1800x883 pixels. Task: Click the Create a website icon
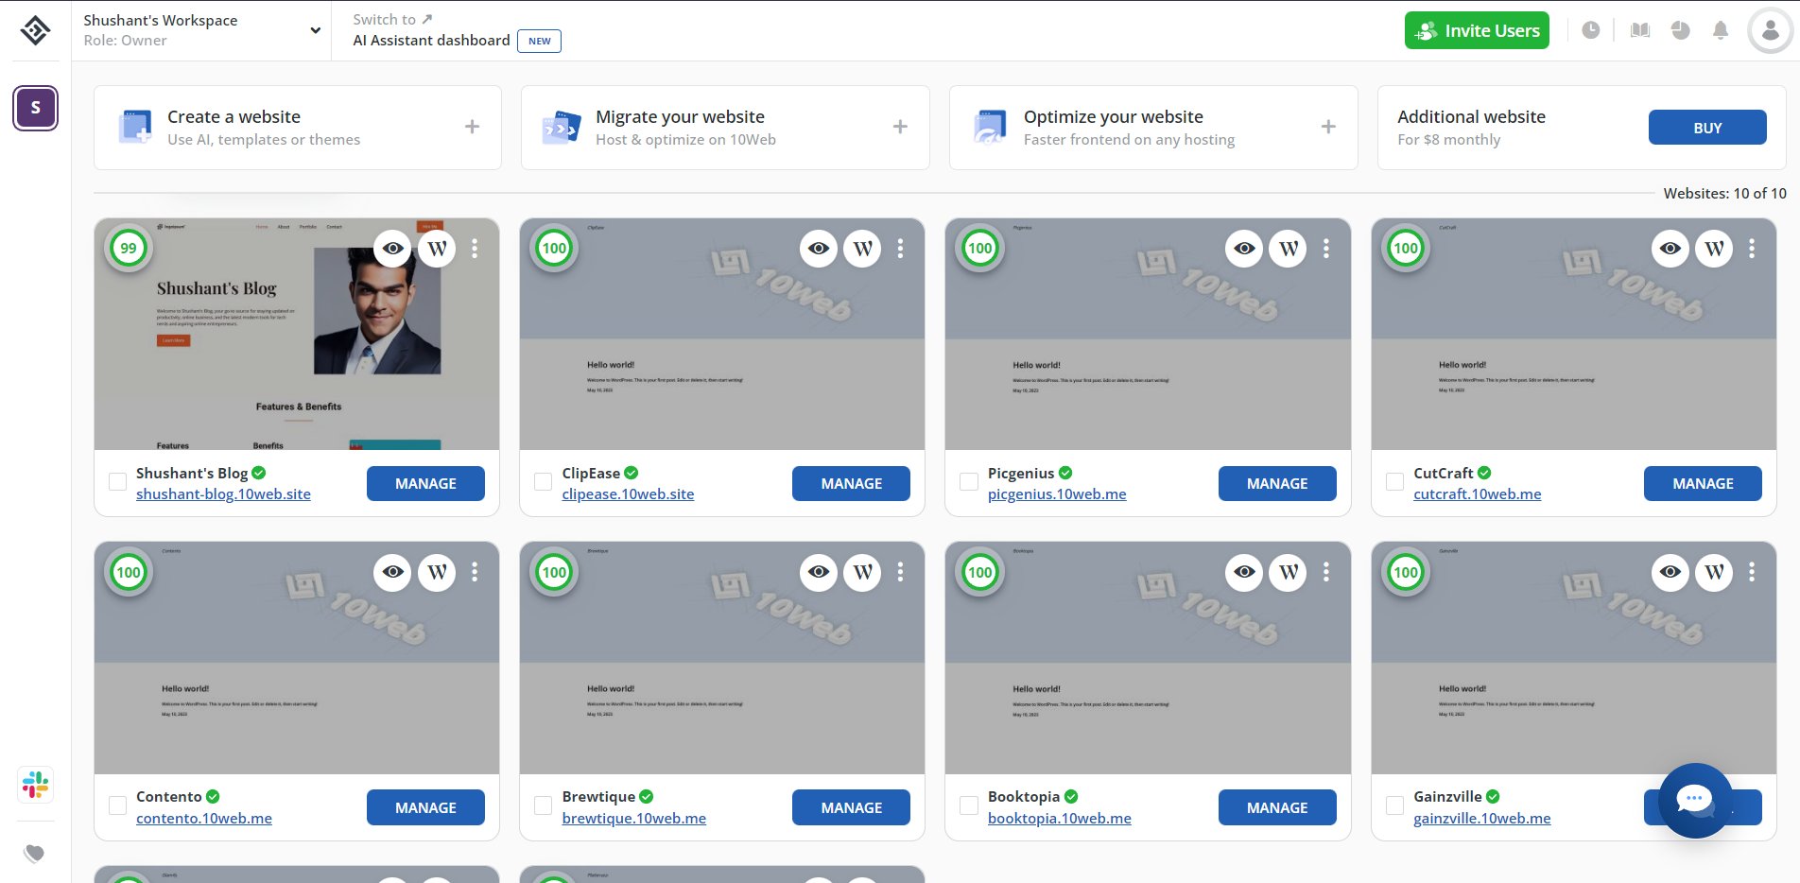135,127
